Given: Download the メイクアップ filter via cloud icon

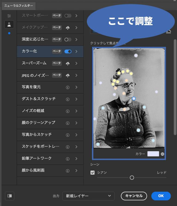Looking at the screenshot, I should pyautogui.click(x=68, y=28).
